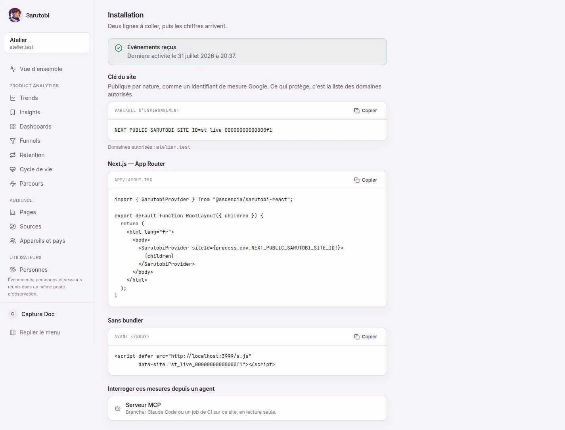The height and width of the screenshot is (430, 565).
Task: Collapse the sidebar with Replier le menu
Action: point(47,332)
